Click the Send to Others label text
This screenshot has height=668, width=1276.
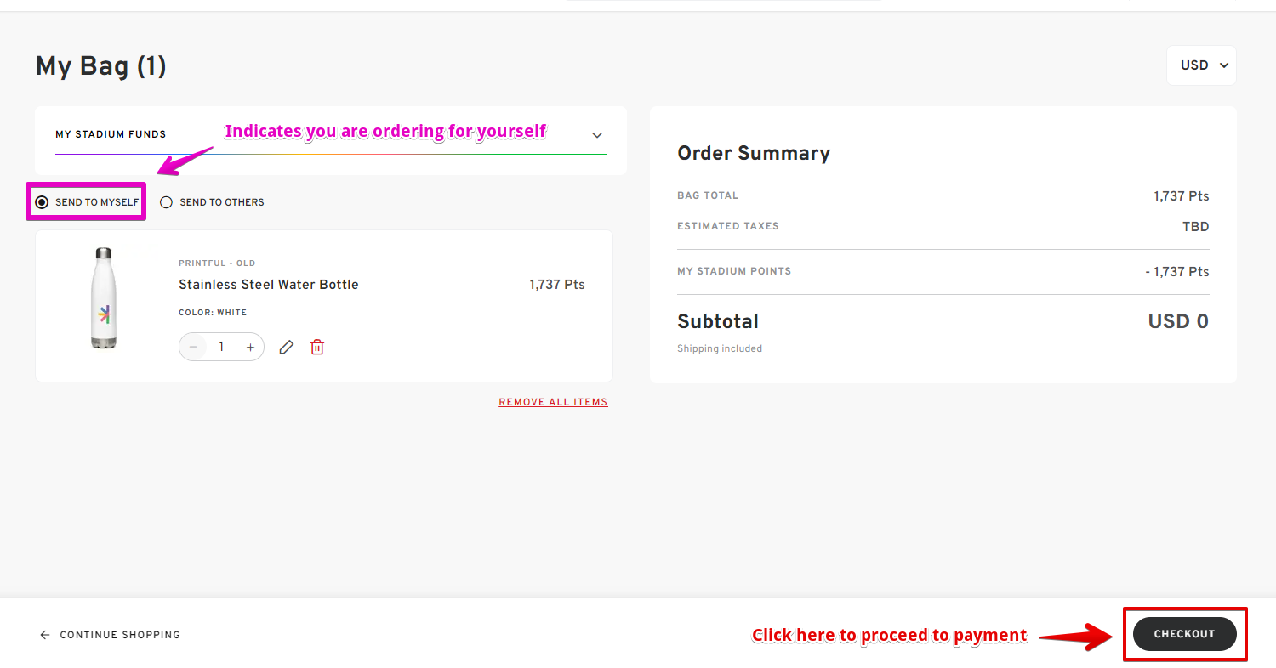click(x=222, y=202)
